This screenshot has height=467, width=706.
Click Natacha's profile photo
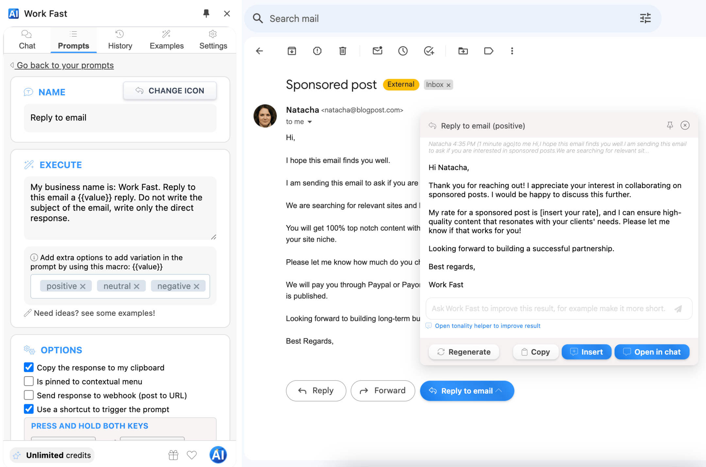click(265, 116)
